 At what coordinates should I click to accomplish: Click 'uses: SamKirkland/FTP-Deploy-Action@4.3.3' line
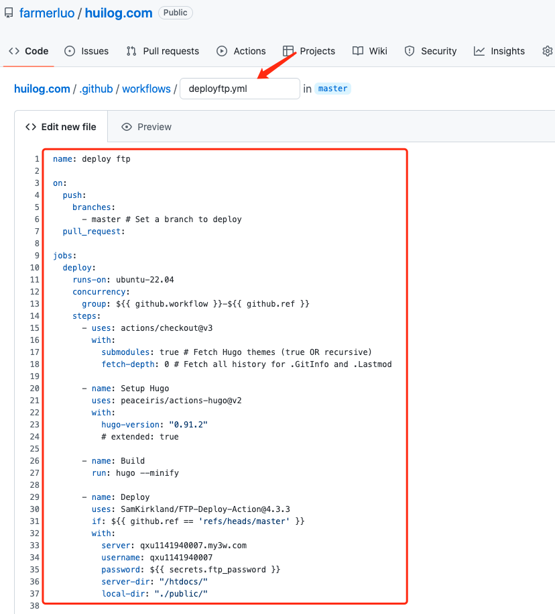pyautogui.click(x=191, y=509)
